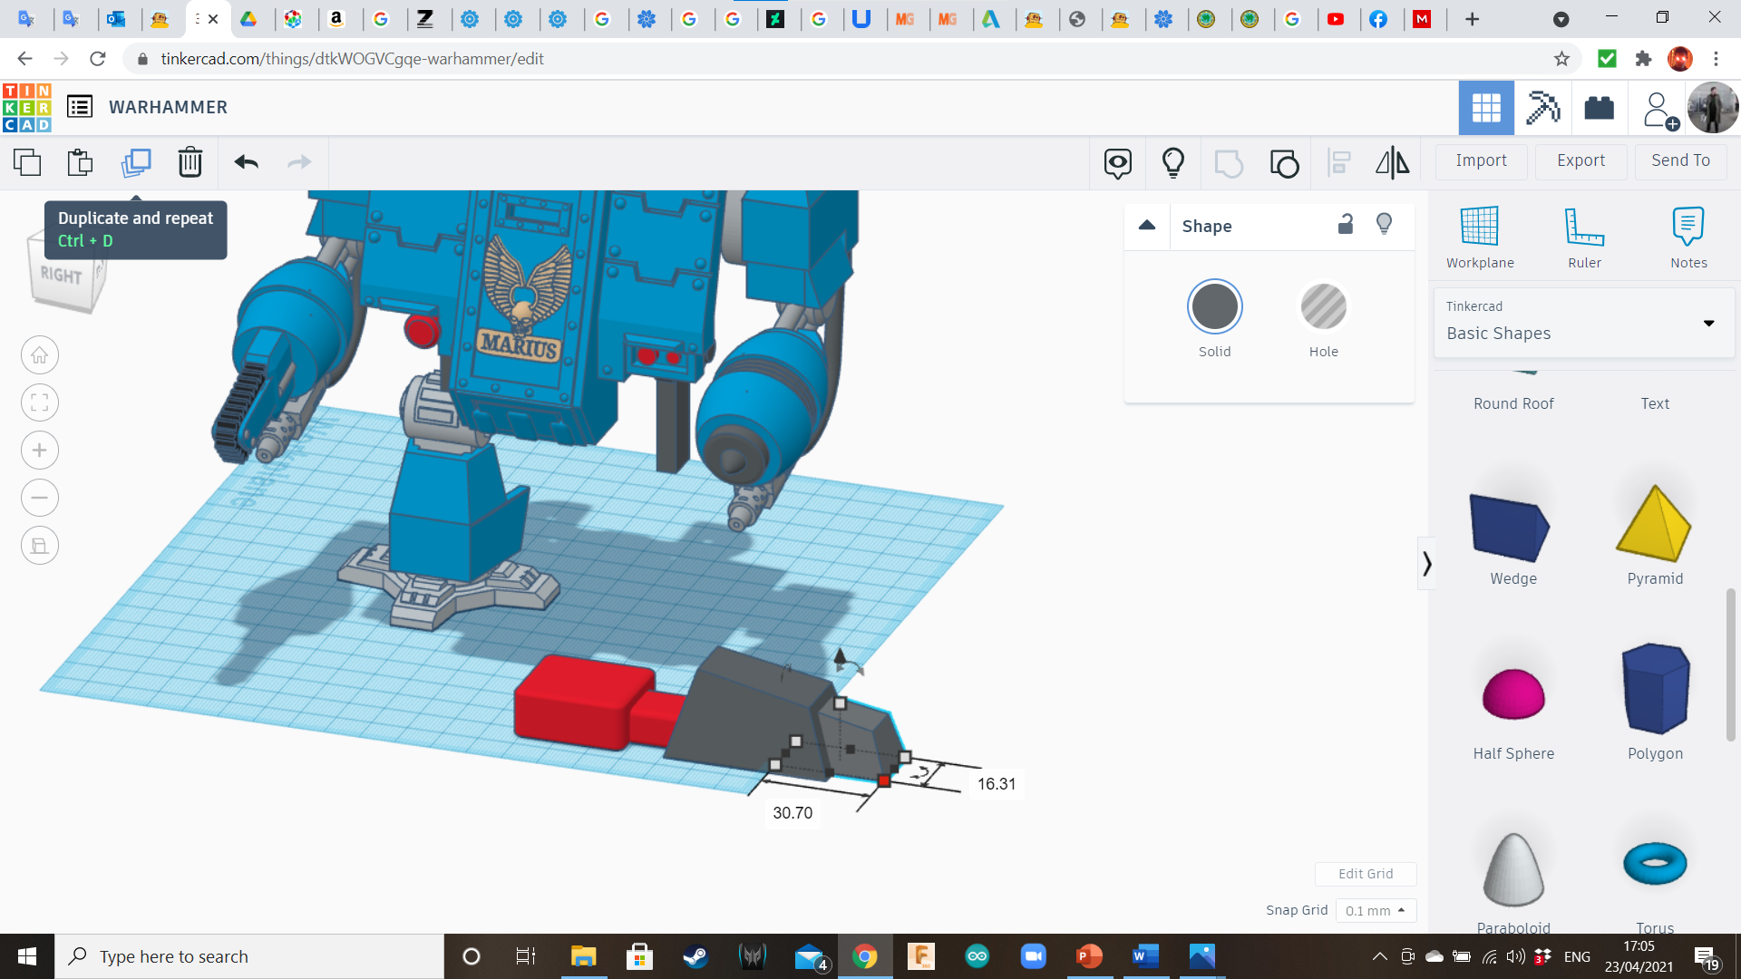Toggle shape visibility lightbulb in Shape panel
The image size is (1741, 979).
pyautogui.click(x=1384, y=224)
